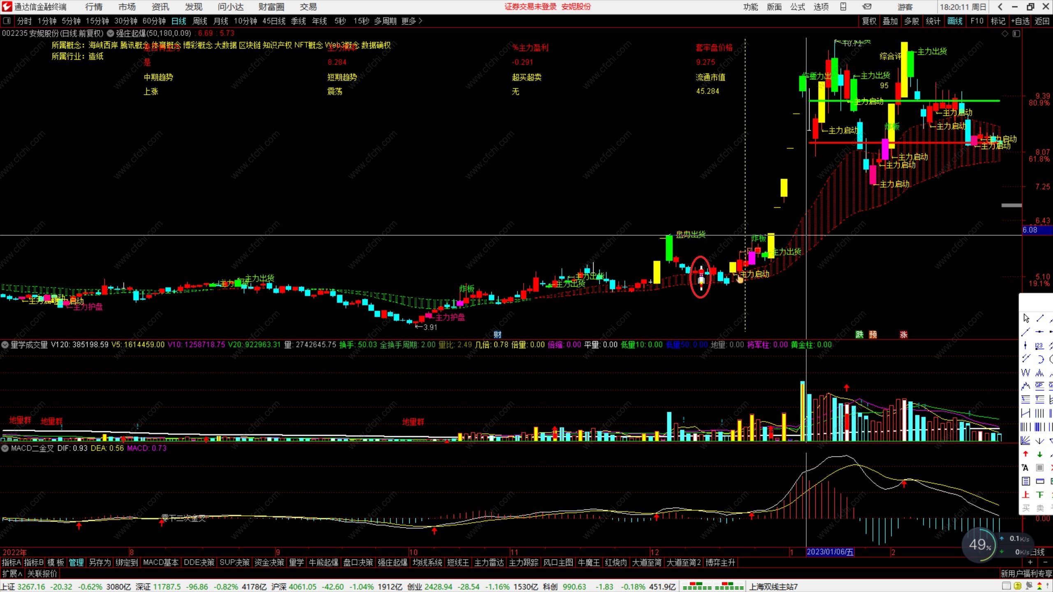Click the 49% circular speed gauge
Screen dimensions: 1053x592
point(979,545)
